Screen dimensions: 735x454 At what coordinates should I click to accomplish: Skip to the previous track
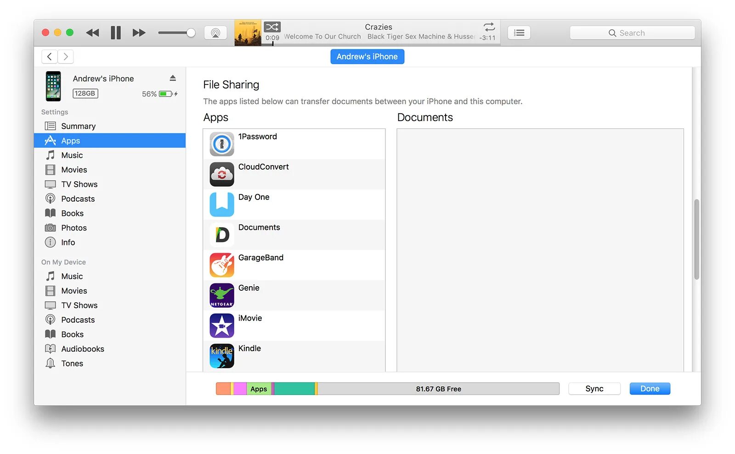tap(92, 33)
